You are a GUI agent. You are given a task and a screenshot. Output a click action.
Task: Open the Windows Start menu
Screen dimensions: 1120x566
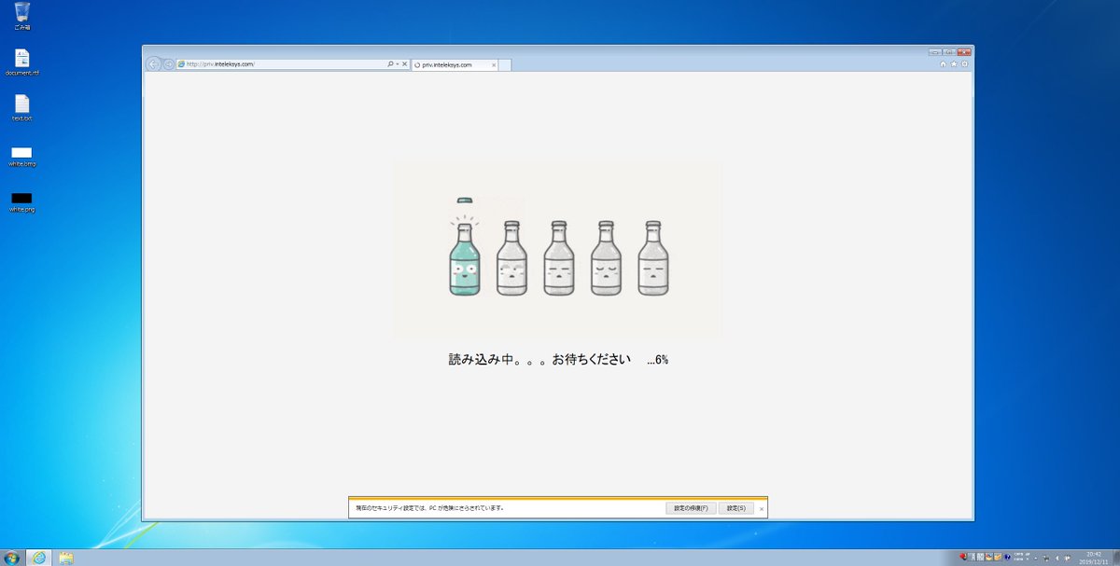pyautogui.click(x=11, y=557)
